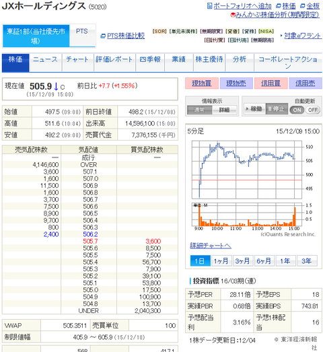Click the ask price 506.2
Screen dimensions: 323x352
pos(90,234)
